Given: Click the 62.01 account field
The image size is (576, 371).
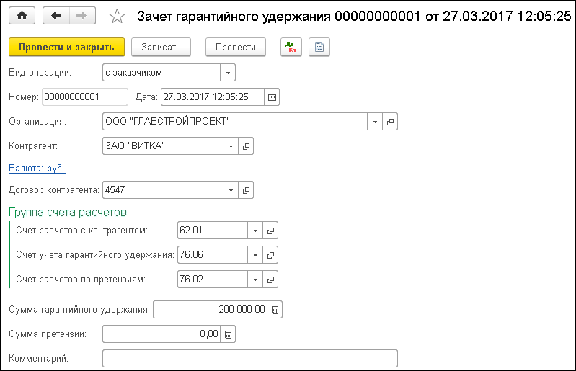Looking at the screenshot, I should click(213, 231).
